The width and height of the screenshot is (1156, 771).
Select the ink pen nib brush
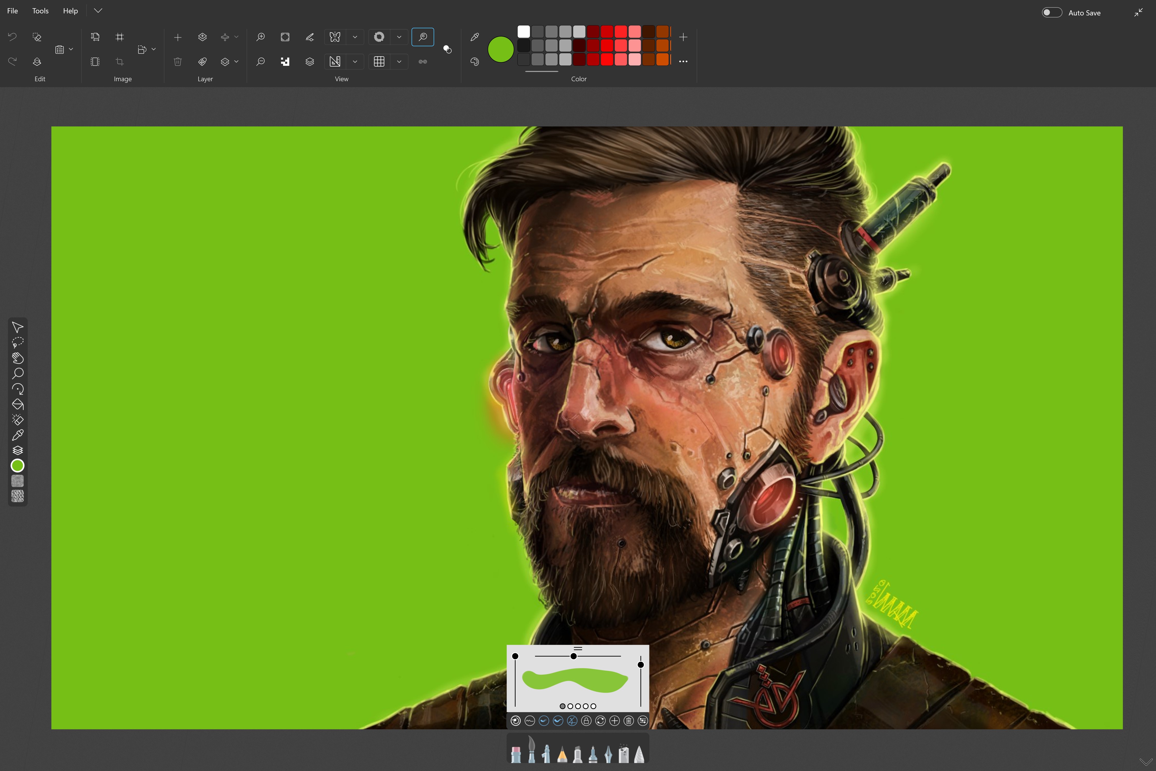click(609, 754)
